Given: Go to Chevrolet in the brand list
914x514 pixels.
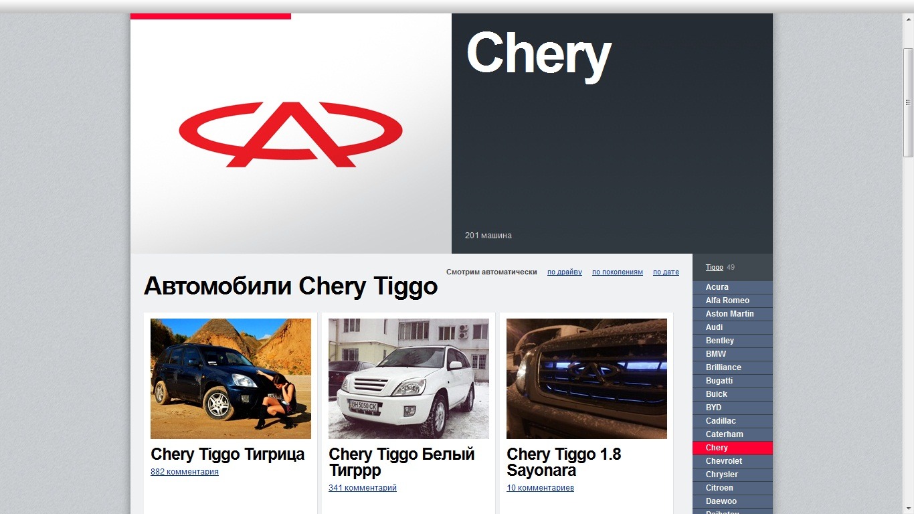Looking at the screenshot, I should pyautogui.click(x=733, y=461).
